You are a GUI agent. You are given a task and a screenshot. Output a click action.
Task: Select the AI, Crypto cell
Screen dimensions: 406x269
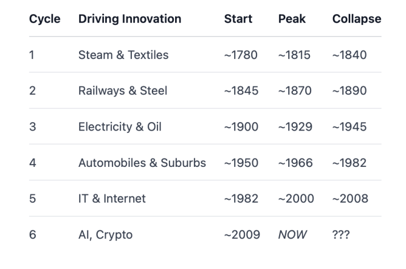click(x=105, y=235)
